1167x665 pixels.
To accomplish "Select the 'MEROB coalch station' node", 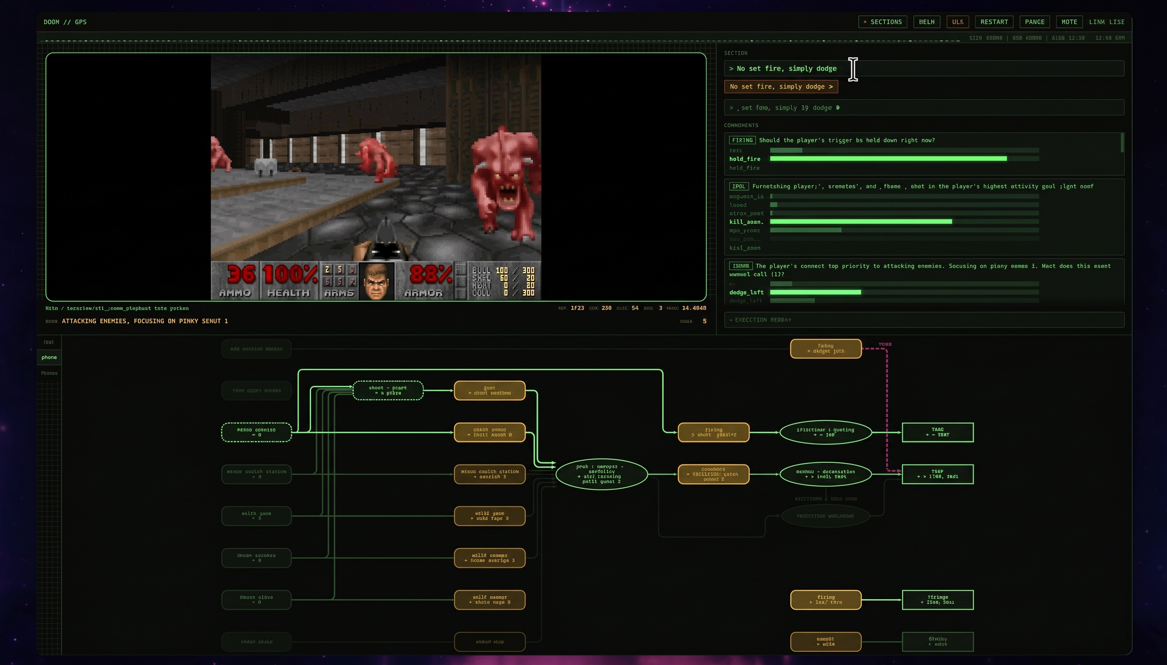I will pos(256,475).
